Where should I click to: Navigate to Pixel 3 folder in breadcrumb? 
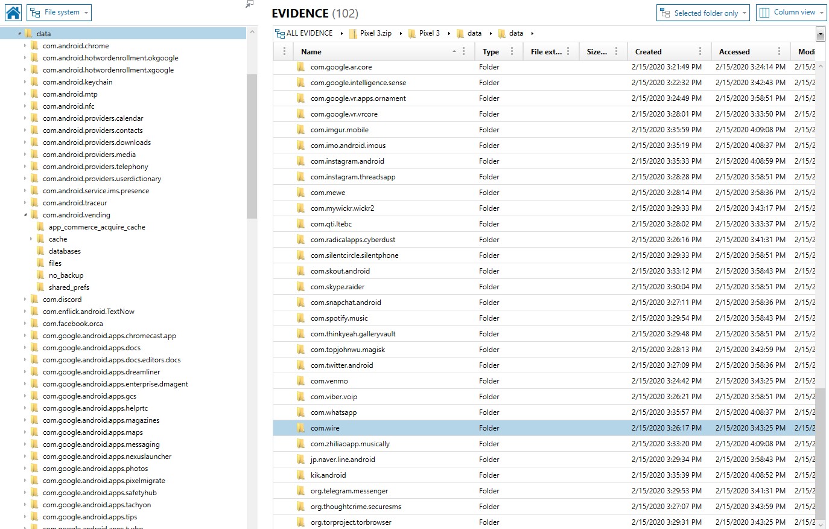(x=430, y=33)
